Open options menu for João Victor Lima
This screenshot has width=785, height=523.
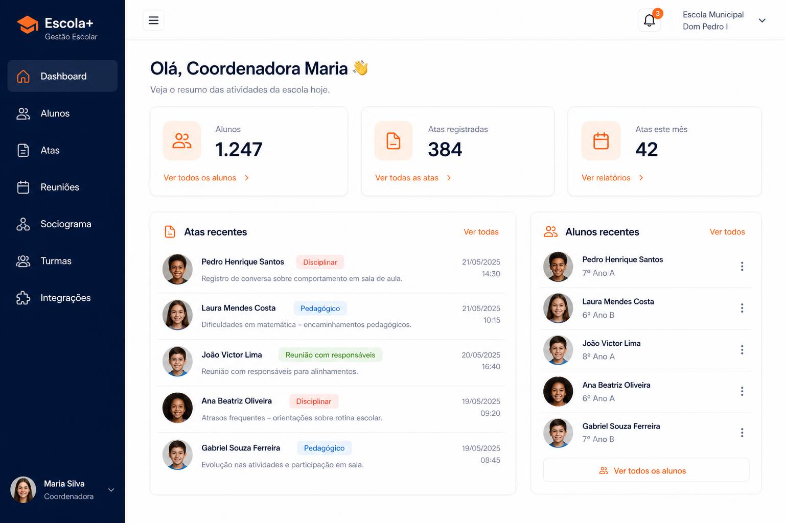coord(742,350)
